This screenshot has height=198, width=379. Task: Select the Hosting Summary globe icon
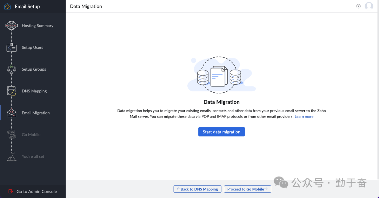12,26
